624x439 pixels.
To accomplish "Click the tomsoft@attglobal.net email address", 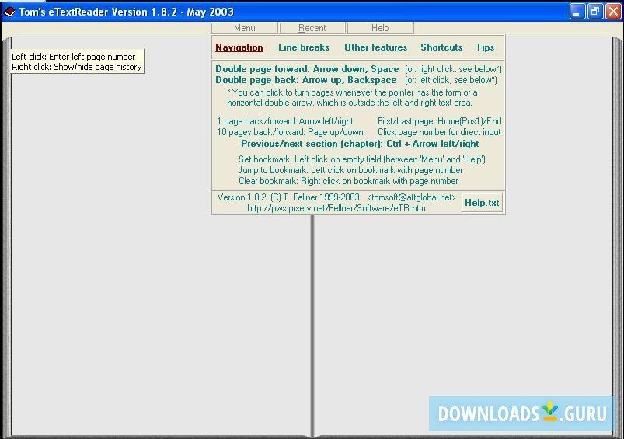I will tap(412, 197).
